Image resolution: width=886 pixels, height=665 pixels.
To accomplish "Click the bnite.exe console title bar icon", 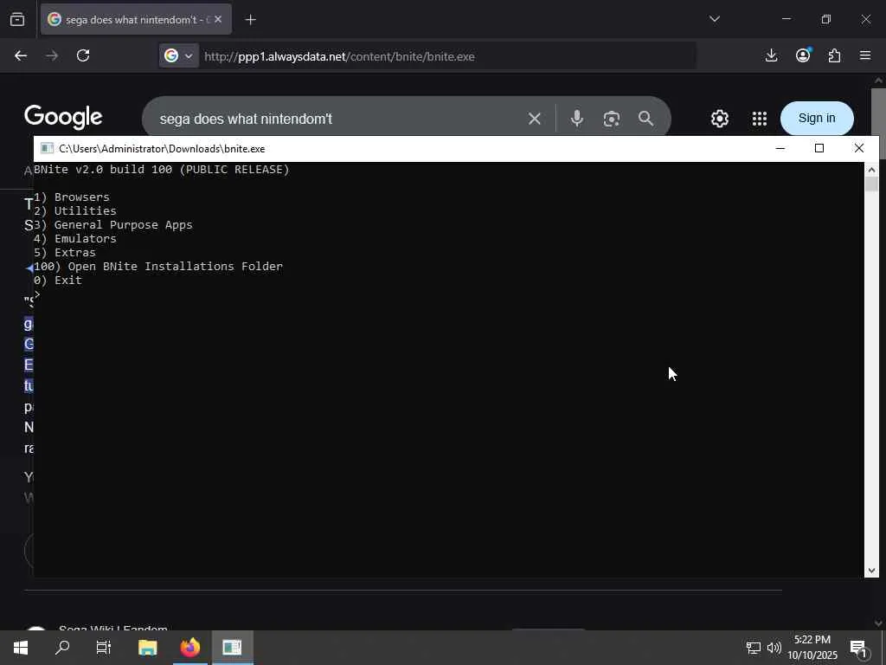I will 47,148.
